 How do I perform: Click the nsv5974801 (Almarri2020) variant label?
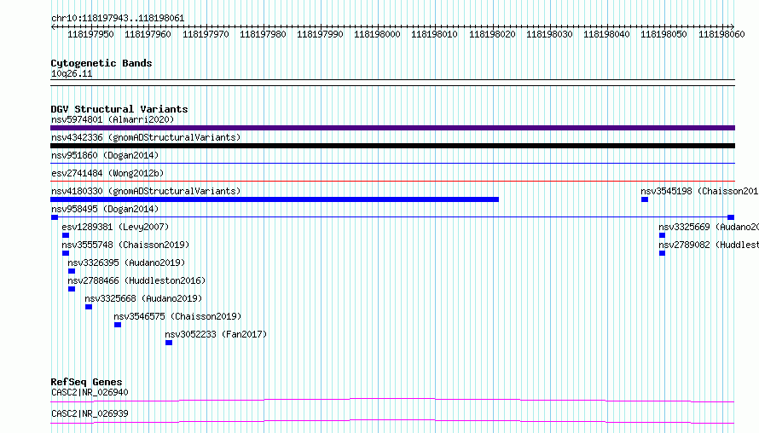(113, 119)
